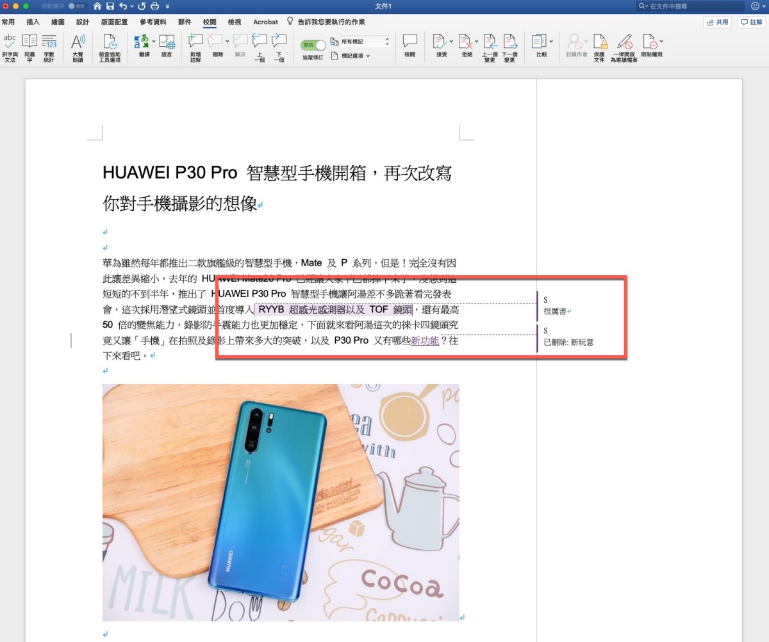769x642 pixels.
Task: Switch to the 常用 tab
Action: click(8, 22)
